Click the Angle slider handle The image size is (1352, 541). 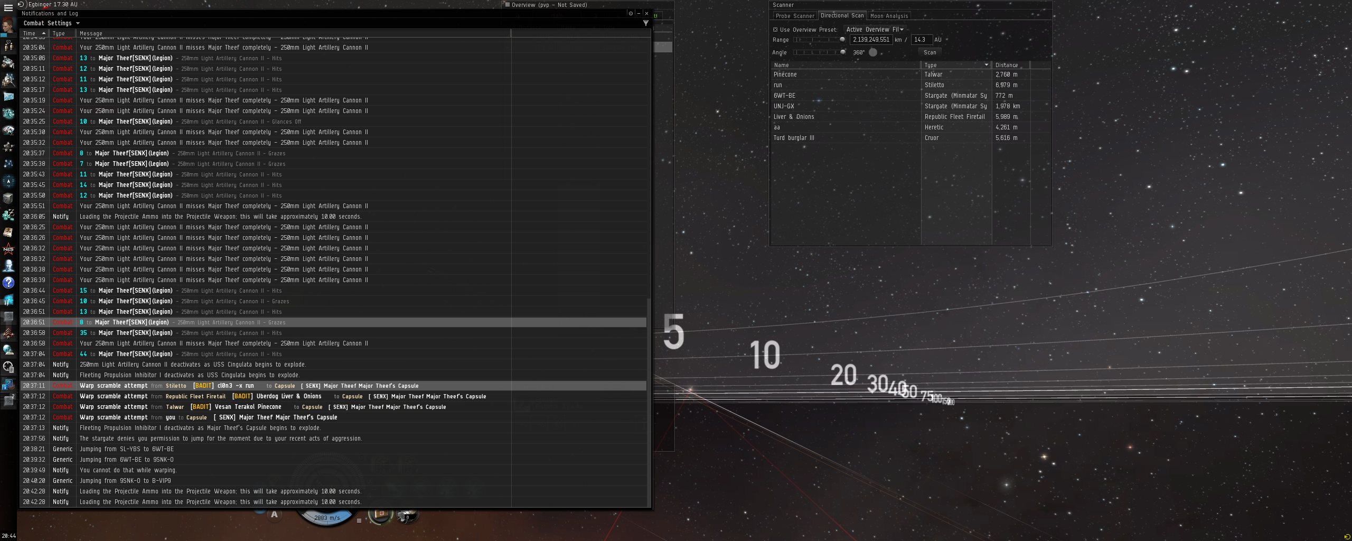[x=843, y=52]
